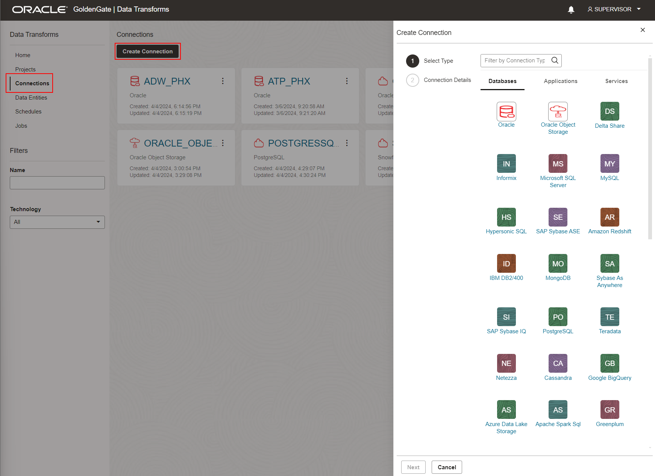This screenshot has width=655, height=476.
Task: Open the notifications bell
Action: pos(571,9)
